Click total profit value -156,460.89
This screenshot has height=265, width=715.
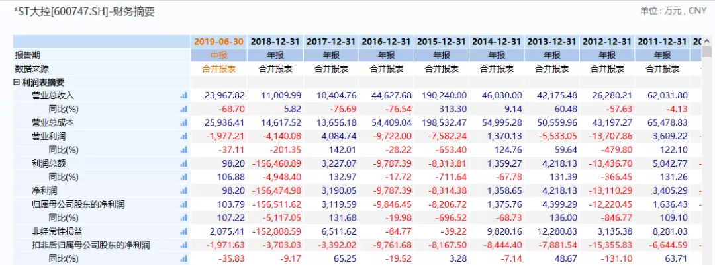(x=278, y=164)
